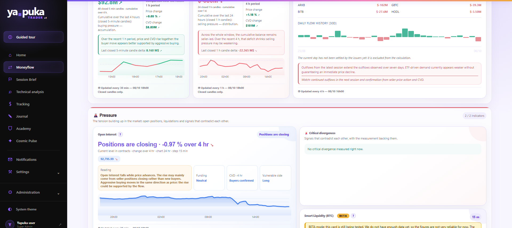
Task: Click the Notifications envelope icon
Action: [x=10, y=159]
